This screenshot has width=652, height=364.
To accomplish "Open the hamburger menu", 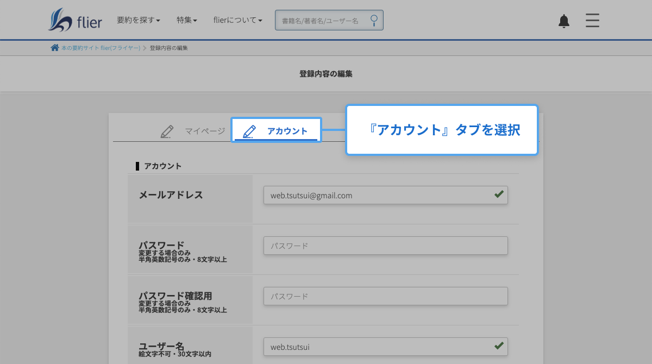I will click(592, 21).
